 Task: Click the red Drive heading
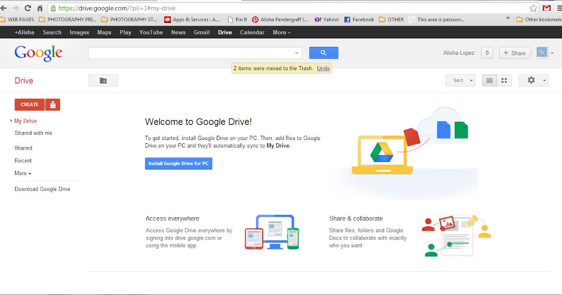pyautogui.click(x=24, y=81)
